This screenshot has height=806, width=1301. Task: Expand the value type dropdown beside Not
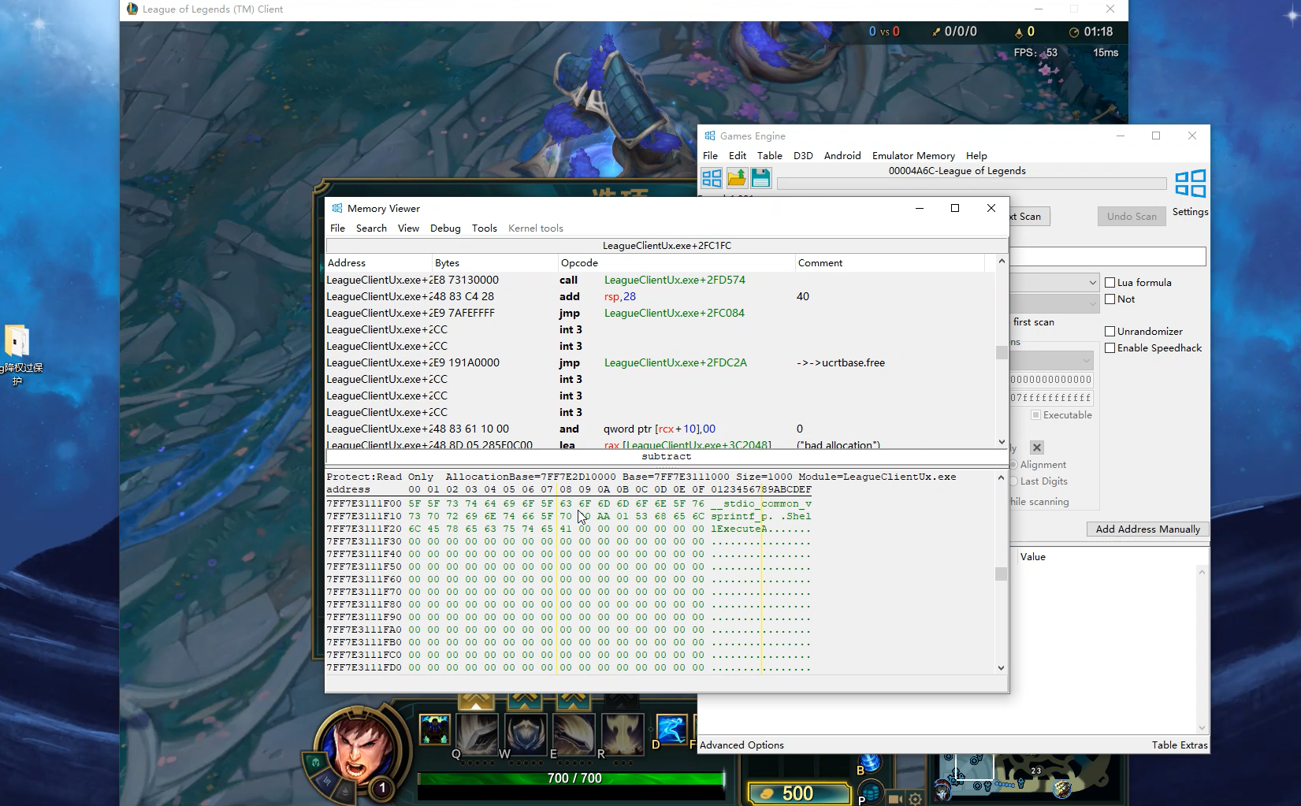point(1092,303)
